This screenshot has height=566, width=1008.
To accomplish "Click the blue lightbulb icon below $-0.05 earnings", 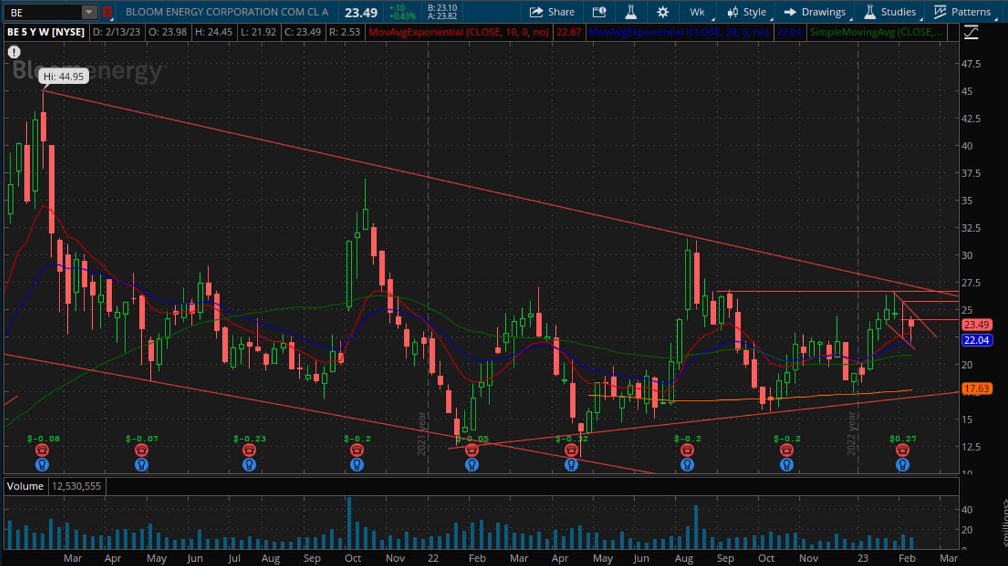I will [x=471, y=465].
